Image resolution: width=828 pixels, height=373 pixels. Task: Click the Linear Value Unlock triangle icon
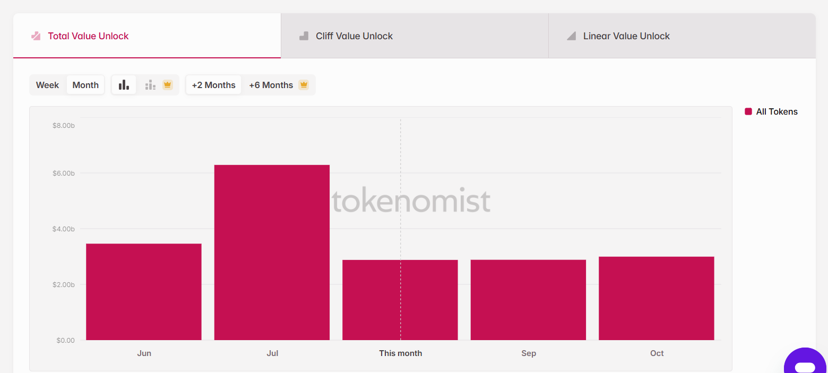coord(571,36)
